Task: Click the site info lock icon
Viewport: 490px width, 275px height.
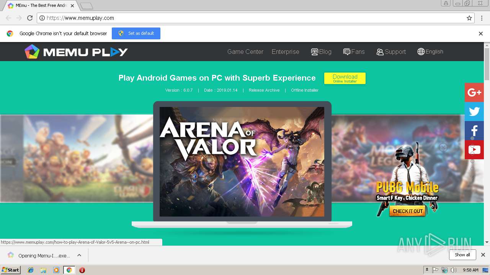Action: coord(42,18)
